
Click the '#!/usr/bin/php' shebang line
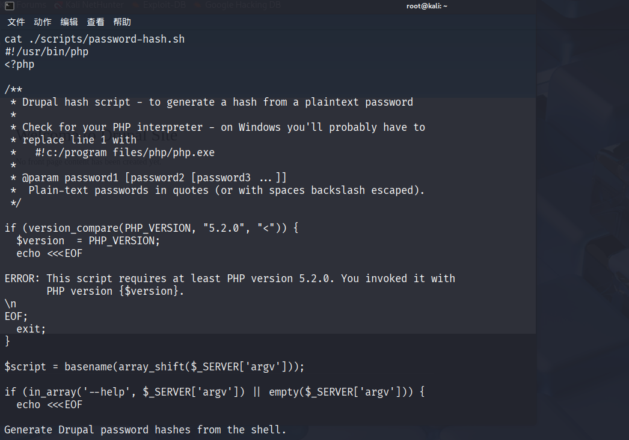tap(46, 52)
